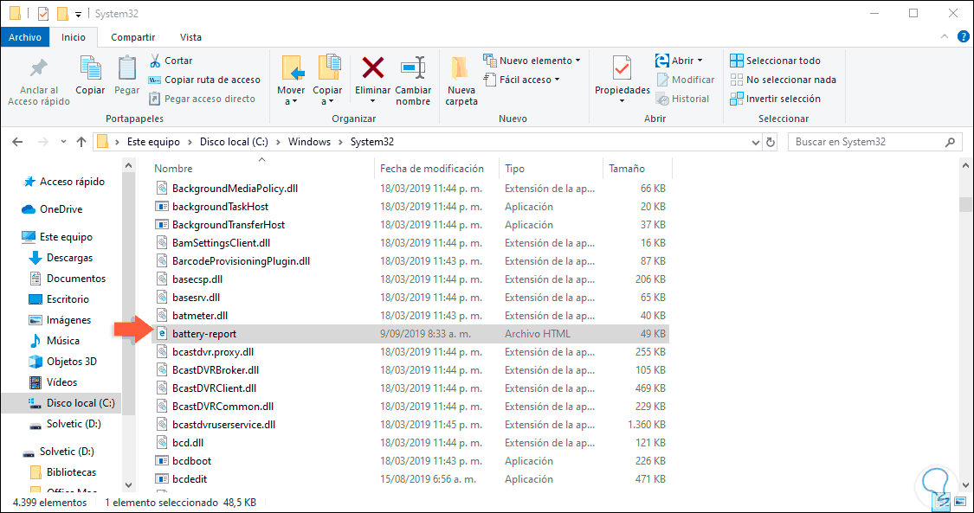Refresh the folder view
Image resolution: width=974 pixels, height=513 pixels.
click(x=771, y=142)
